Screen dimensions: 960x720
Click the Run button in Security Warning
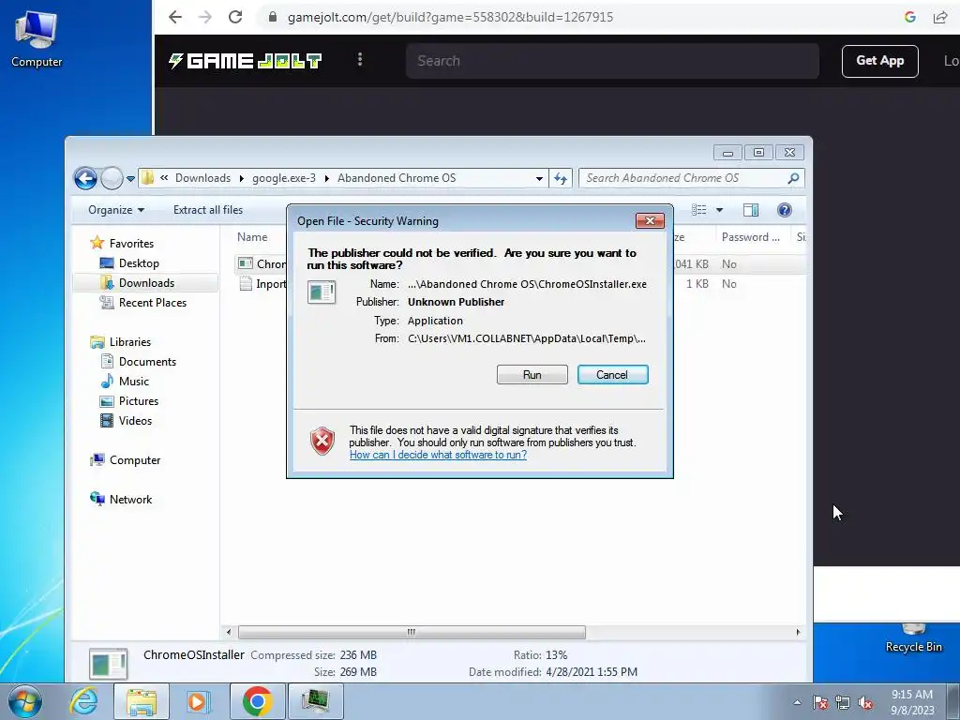tap(532, 375)
